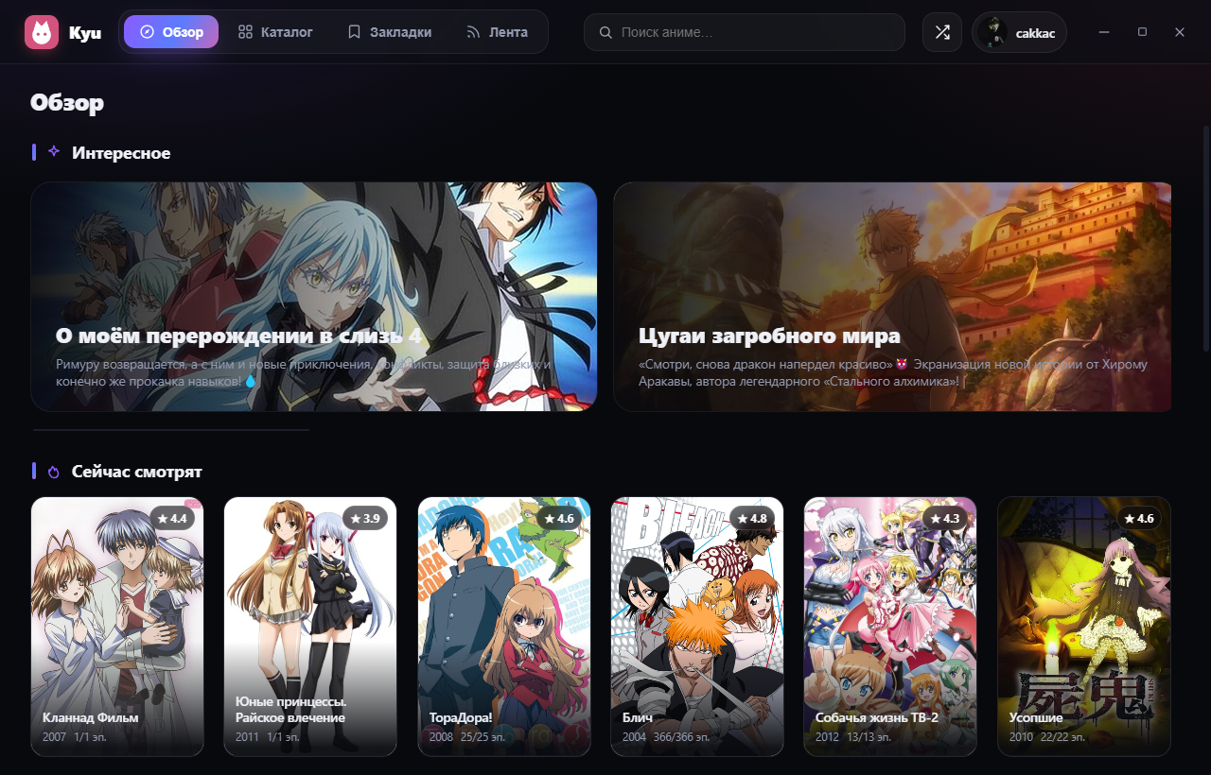Open the Цугаи загробного мира banner
Image resolution: width=1211 pixels, height=775 pixels.
893,297
